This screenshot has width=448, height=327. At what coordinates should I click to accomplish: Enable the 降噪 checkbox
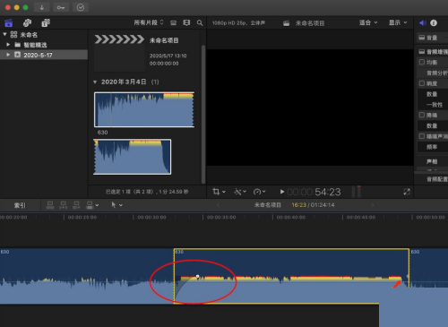(422, 115)
